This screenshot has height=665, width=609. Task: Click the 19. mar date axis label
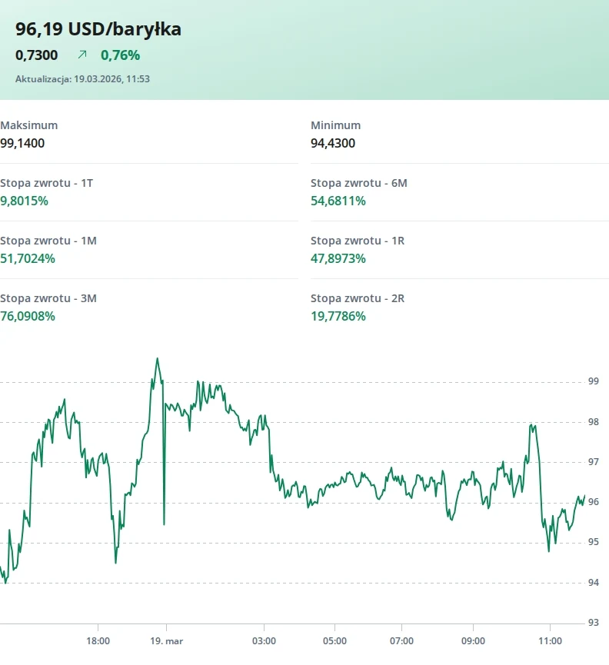pyautogui.click(x=166, y=640)
